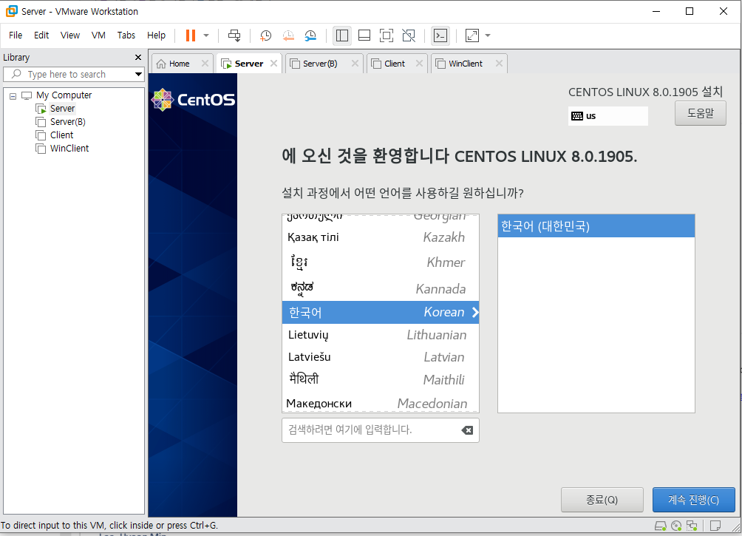The image size is (742, 536).
Task: Close the WinClient tab
Action: coord(500,64)
